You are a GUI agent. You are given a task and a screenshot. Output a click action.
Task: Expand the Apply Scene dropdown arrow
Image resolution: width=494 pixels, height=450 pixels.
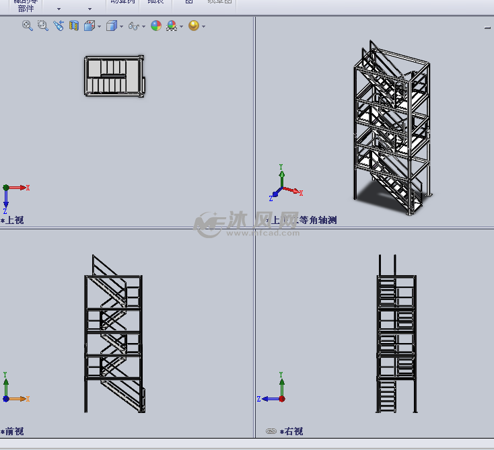tap(181, 27)
